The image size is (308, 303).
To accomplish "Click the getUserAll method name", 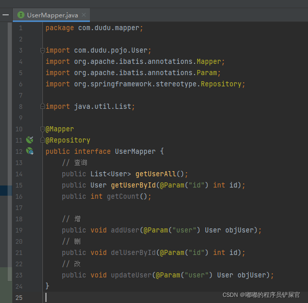I will point(156,174).
